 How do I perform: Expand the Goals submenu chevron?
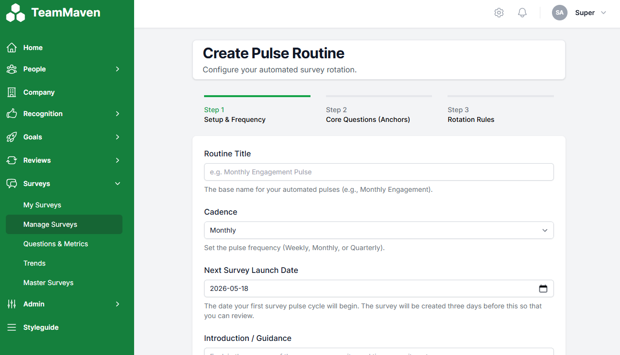[117, 137]
